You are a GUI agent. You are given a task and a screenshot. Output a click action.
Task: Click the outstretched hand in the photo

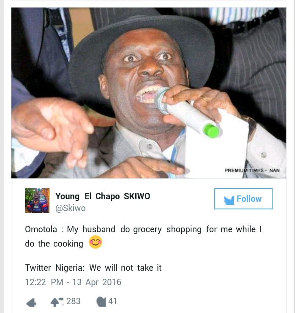53,131
